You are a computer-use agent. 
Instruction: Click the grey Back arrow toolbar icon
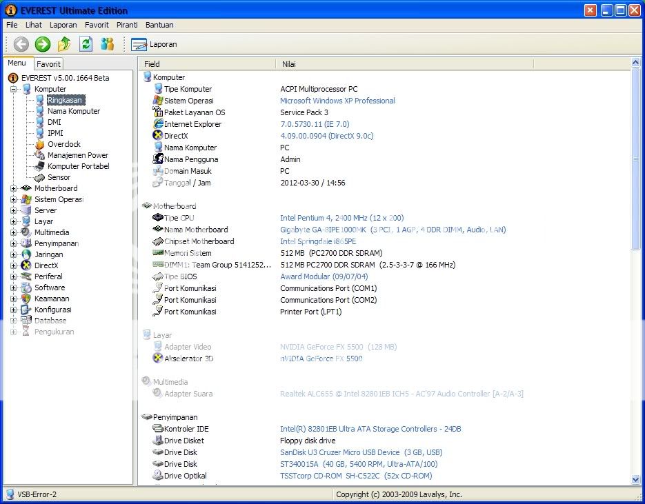[x=21, y=44]
